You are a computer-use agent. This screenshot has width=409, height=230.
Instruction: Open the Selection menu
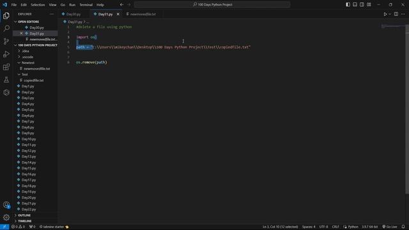tap(38, 4)
